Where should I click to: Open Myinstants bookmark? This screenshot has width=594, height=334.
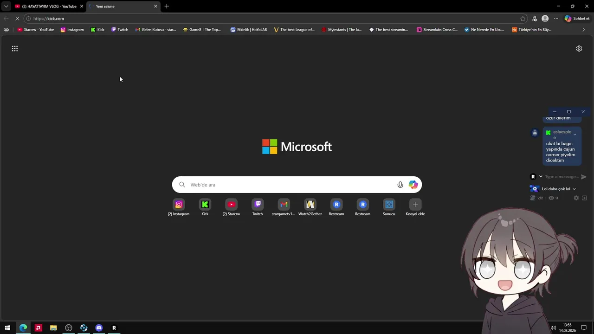(341, 30)
